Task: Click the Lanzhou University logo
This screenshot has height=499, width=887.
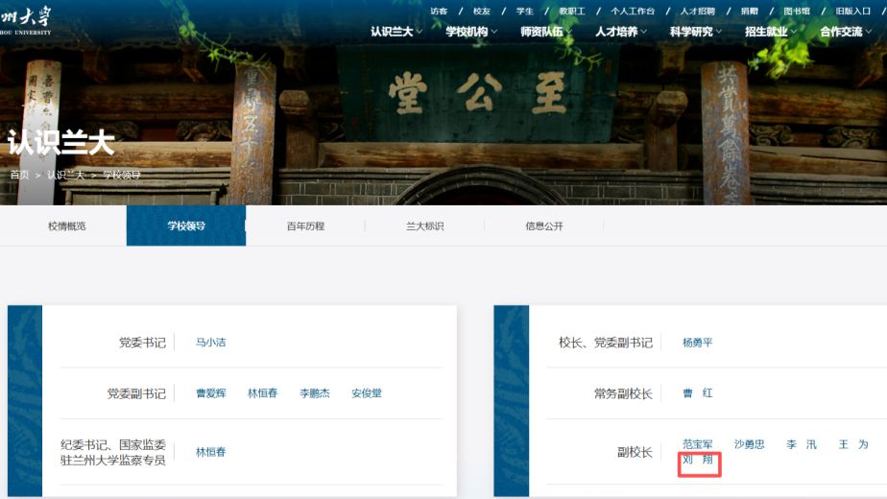Action: click(25, 21)
